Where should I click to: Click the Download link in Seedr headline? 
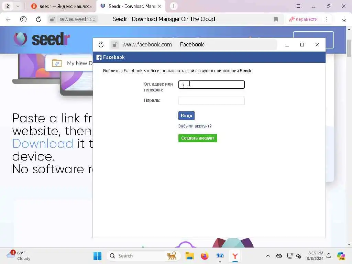click(43, 144)
